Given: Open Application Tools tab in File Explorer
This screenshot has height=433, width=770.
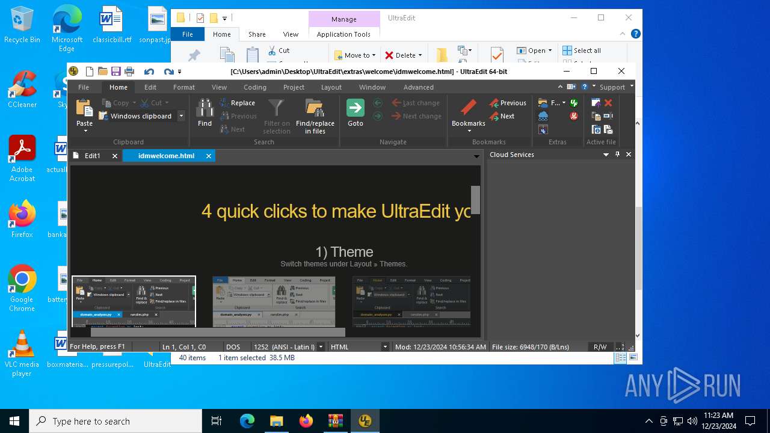Looking at the screenshot, I should pos(343,34).
